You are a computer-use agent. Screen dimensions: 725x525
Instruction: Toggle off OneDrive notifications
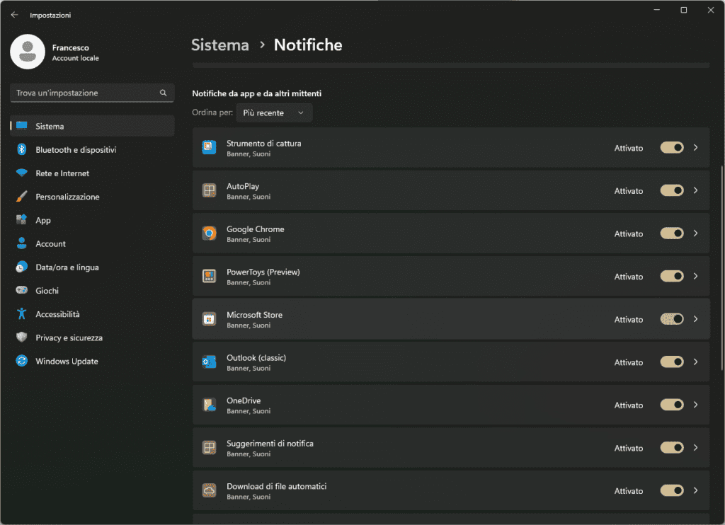(x=671, y=405)
